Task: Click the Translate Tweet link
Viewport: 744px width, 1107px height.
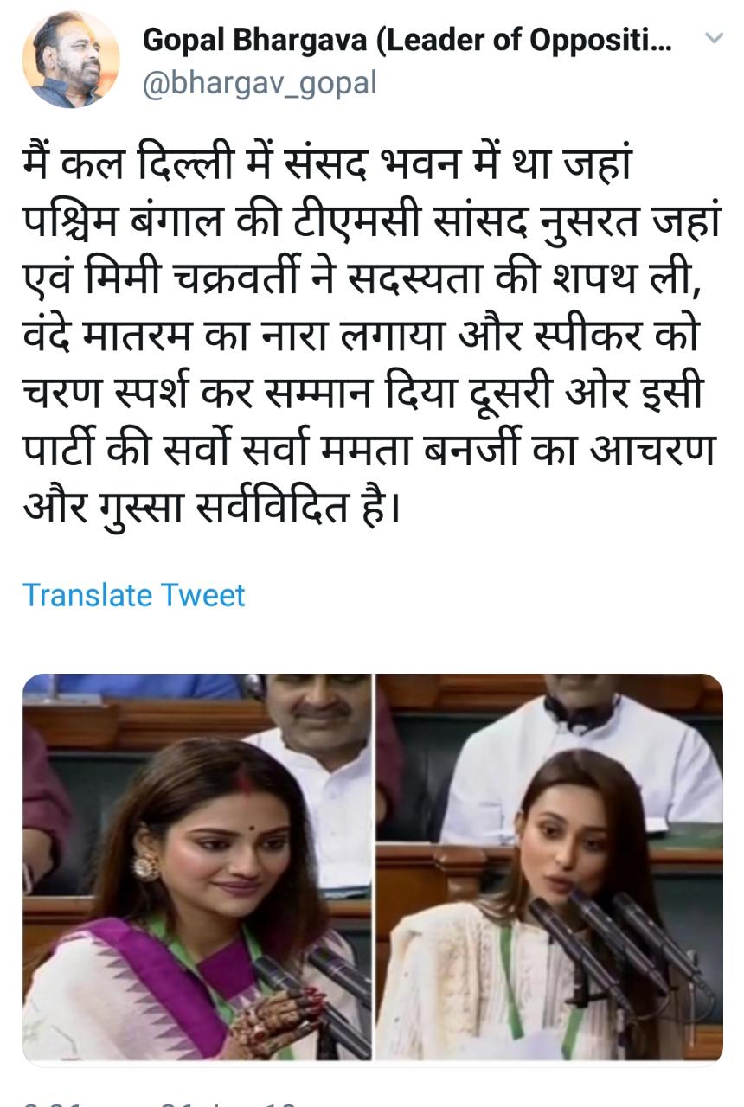Action: [134, 595]
